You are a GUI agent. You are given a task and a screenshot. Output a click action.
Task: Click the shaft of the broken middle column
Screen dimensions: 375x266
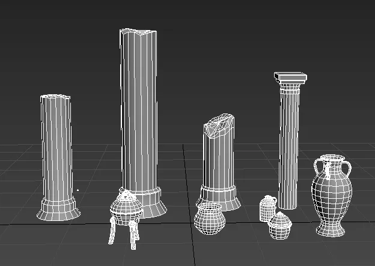(218, 159)
